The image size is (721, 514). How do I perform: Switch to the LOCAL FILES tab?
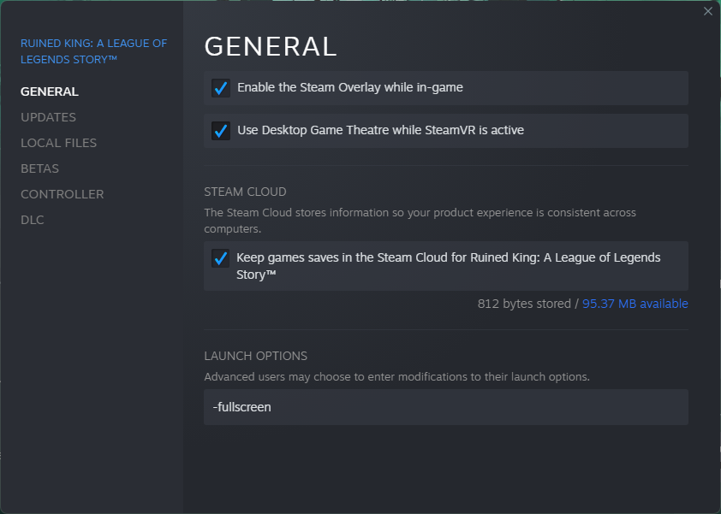coord(58,143)
